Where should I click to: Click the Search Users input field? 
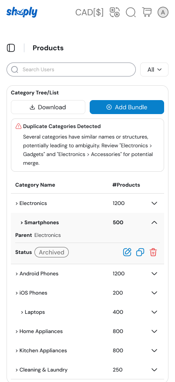(x=71, y=69)
